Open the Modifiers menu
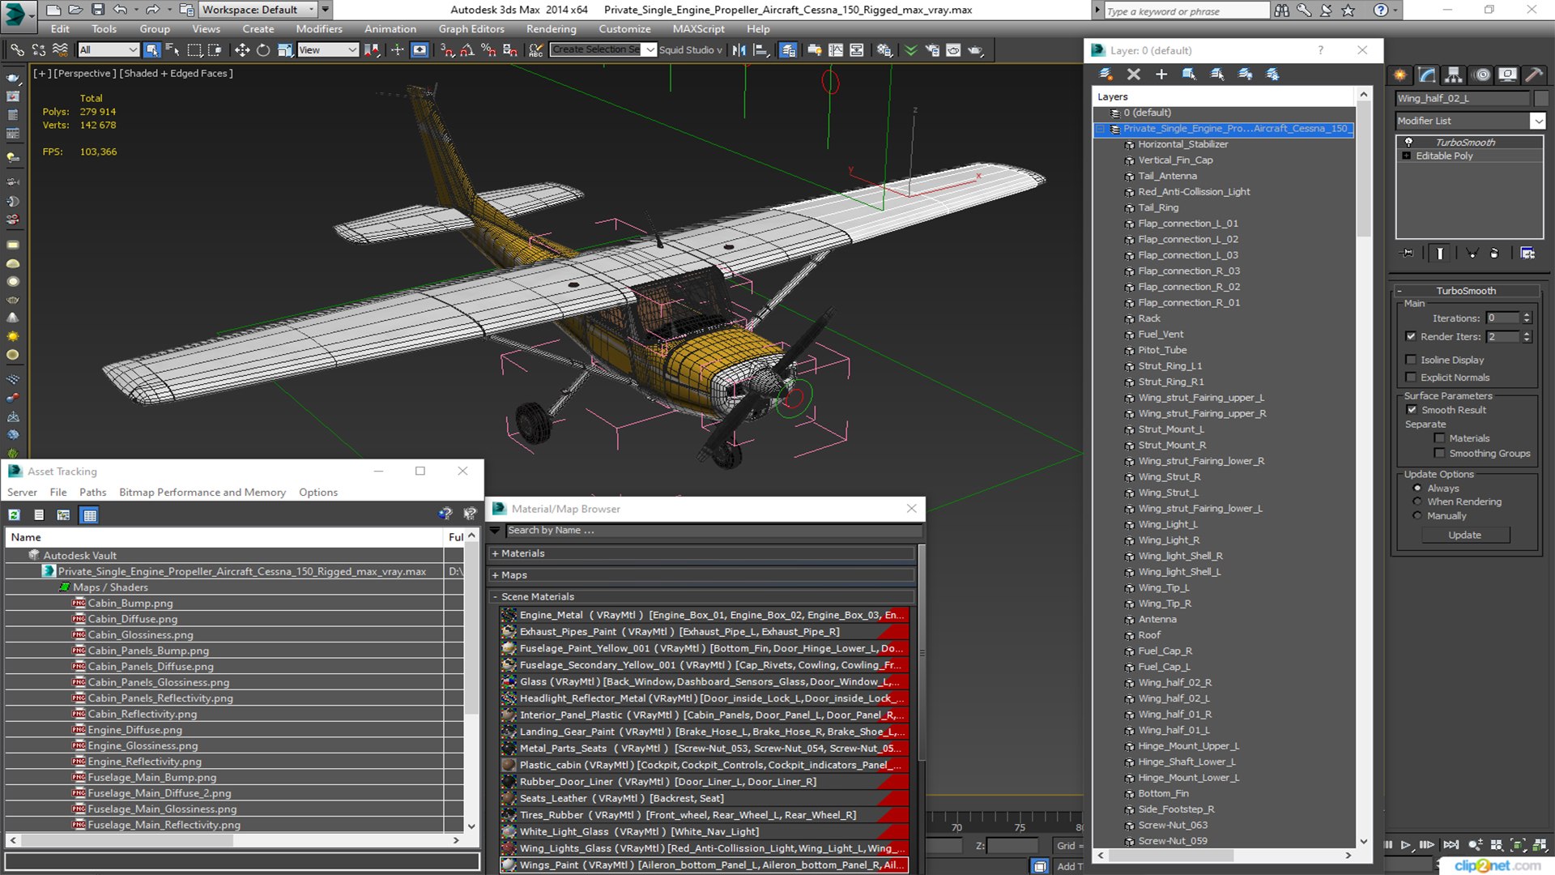This screenshot has width=1555, height=875. click(319, 28)
